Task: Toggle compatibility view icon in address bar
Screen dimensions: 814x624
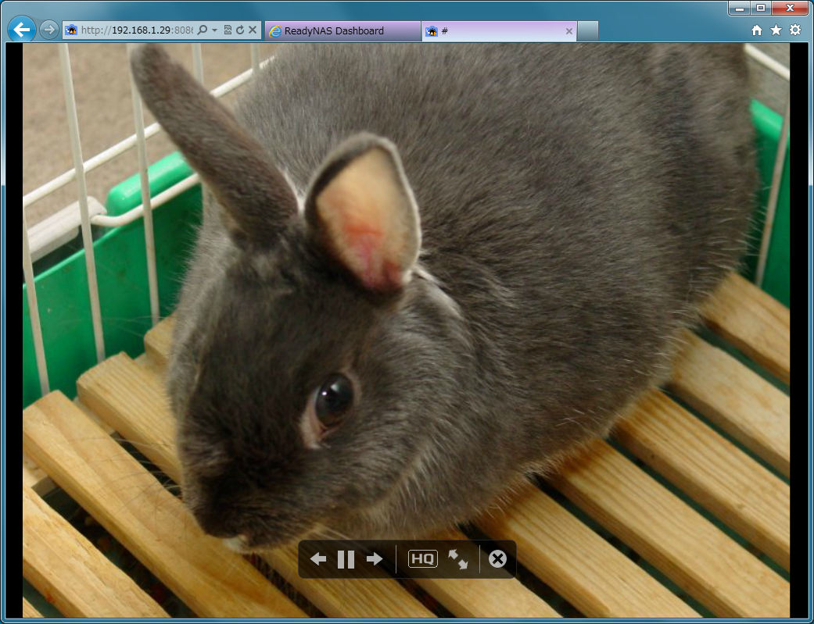Action: click(228, 30)
